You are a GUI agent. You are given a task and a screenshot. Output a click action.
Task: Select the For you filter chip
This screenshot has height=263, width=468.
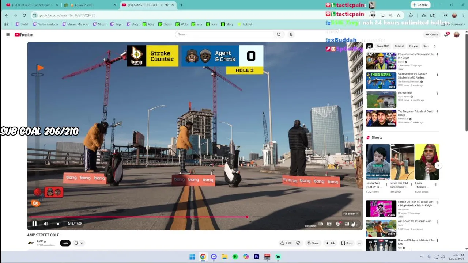[414, 46]
